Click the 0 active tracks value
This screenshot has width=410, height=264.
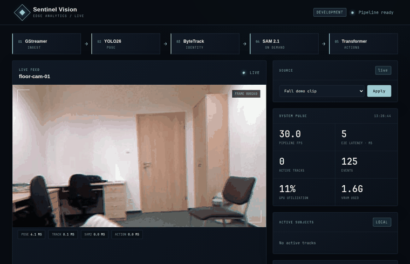tap(282, 161)
